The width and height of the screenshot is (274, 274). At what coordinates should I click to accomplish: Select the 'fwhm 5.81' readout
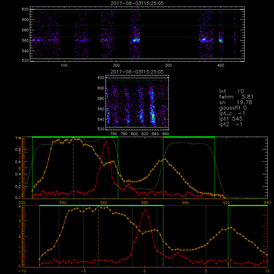236,97
